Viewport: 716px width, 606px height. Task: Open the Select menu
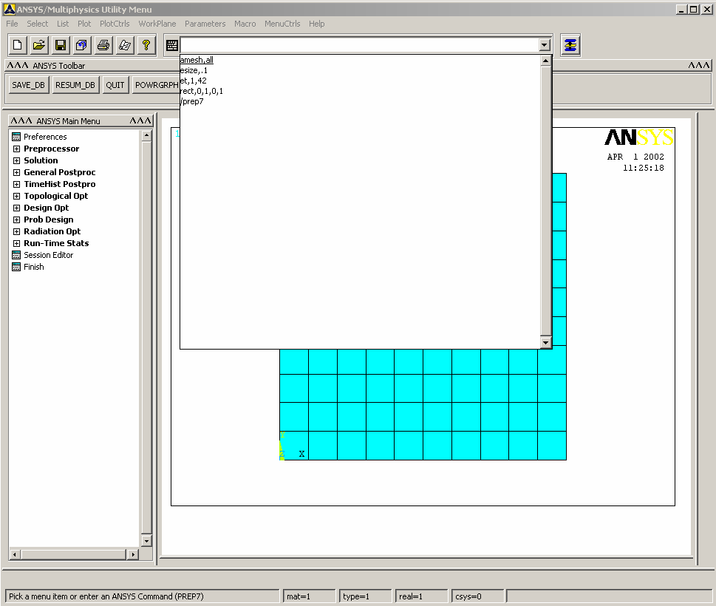pos(37,24)
